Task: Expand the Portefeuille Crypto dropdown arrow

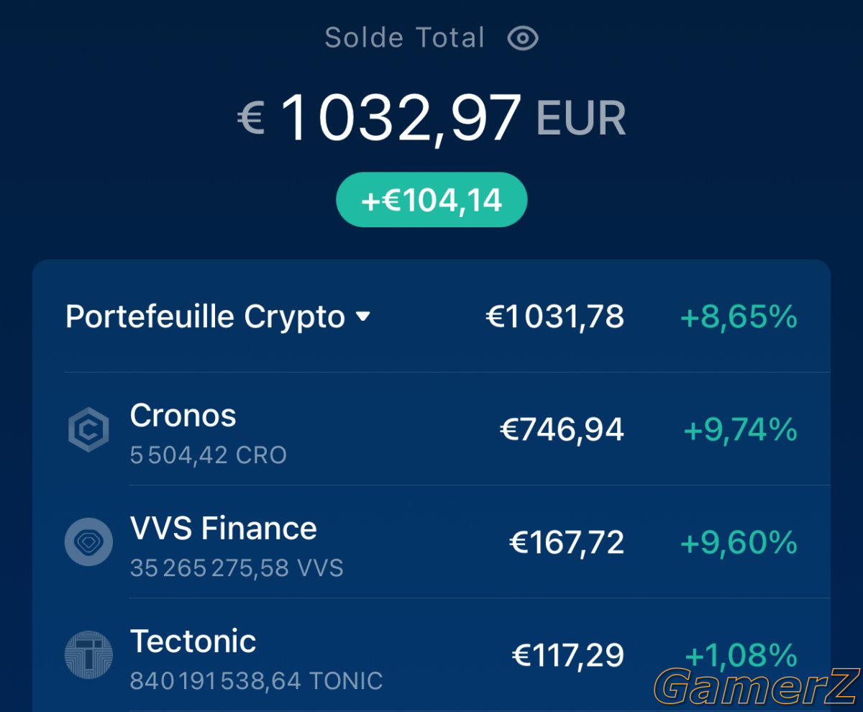Action: point(363,317)
